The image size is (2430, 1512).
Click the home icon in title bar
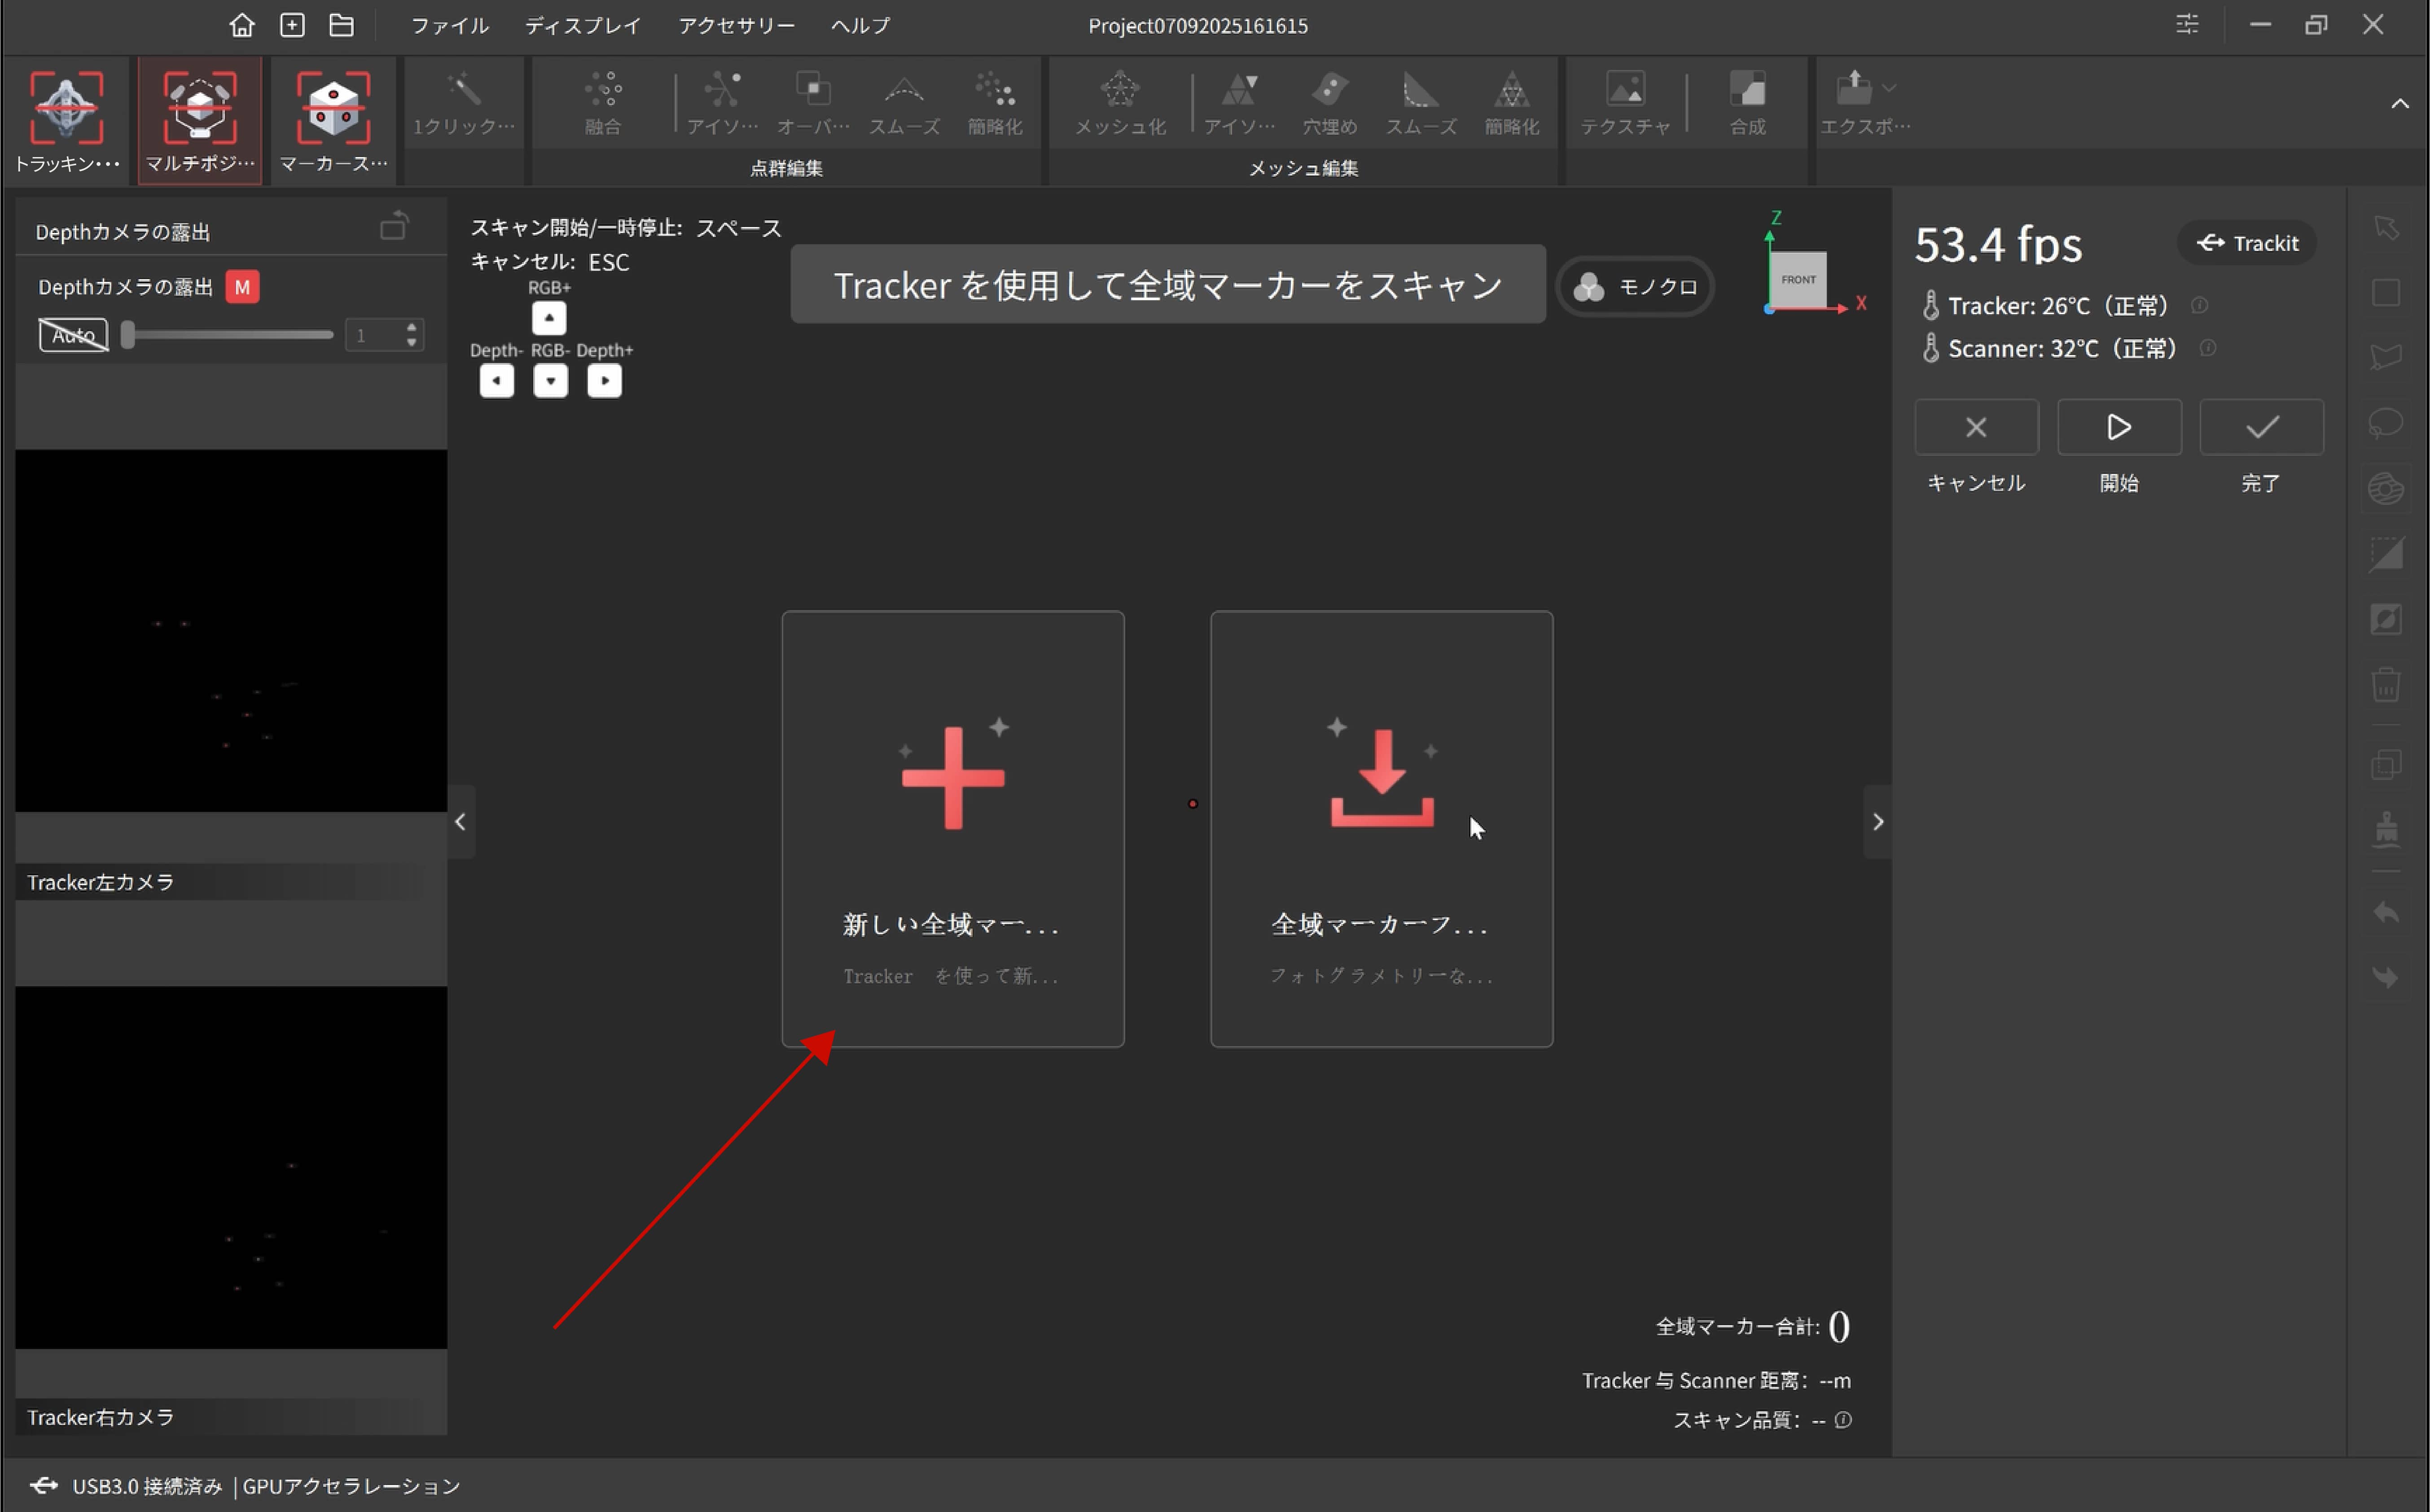pyautogui.click(x=241, y=25)
